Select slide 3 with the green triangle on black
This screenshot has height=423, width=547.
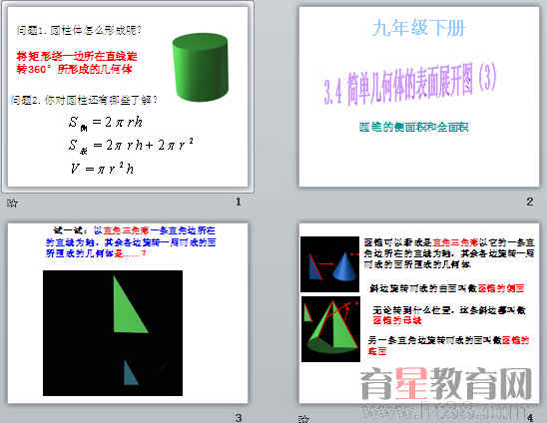(x=128, y=313)
